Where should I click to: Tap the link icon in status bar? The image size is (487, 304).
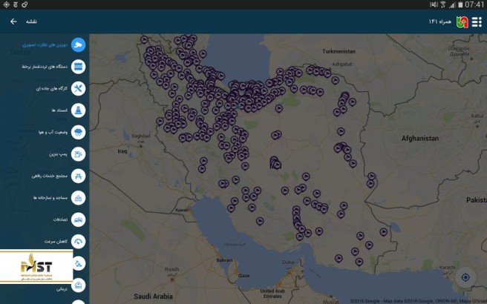(x=24, y=4)
